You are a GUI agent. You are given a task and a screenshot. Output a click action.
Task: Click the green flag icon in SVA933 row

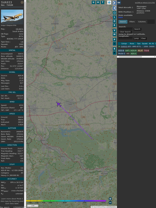tap(119, 47)
